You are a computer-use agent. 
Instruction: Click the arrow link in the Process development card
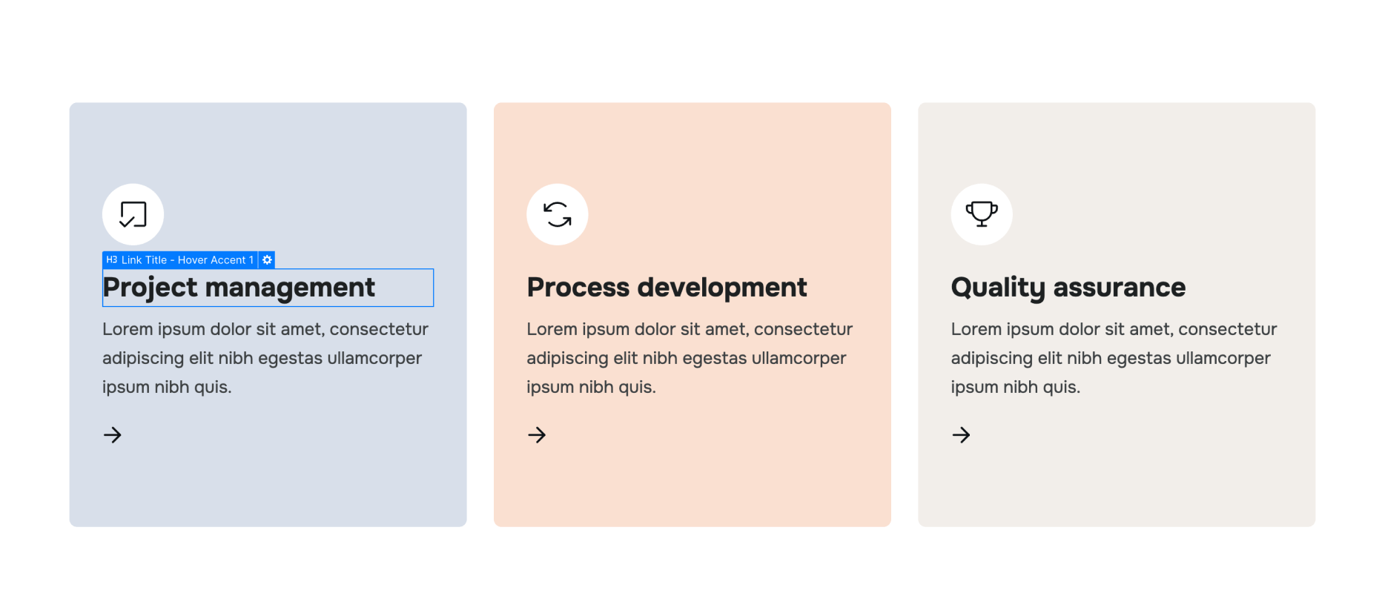536,435
